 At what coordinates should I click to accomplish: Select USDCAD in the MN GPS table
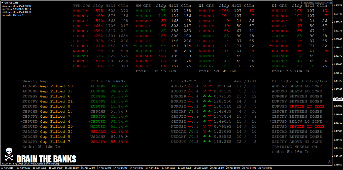pos(143,56)
